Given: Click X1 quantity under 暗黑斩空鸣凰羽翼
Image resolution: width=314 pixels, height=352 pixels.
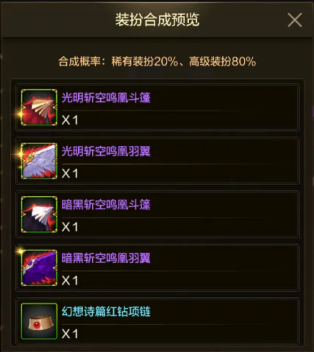Looking at the screenshot, I should [x=70, y=280].
